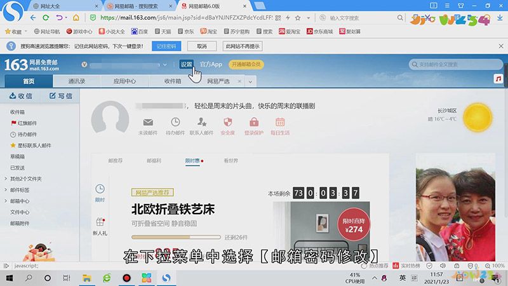The width and height of the screenshot is (508, 286).
Task: Click 开通邮箱会员 button
Action: click(x=246, y=64)
